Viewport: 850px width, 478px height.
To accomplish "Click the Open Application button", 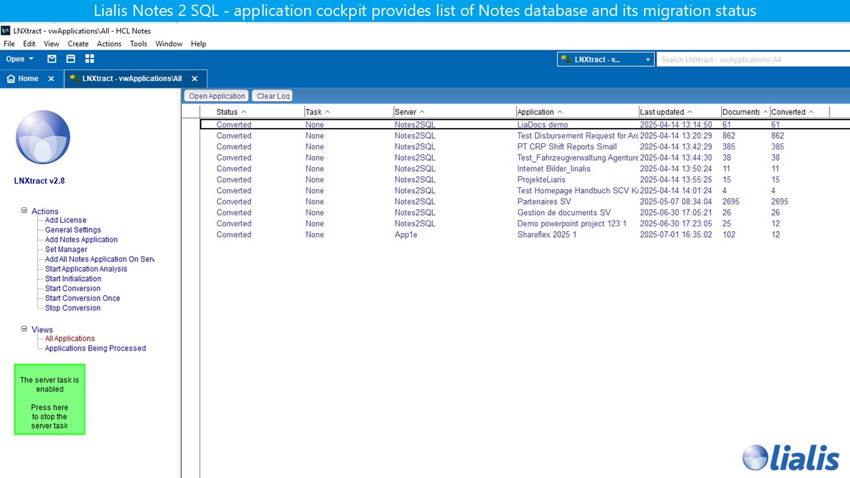I will (x=216, y=96).
